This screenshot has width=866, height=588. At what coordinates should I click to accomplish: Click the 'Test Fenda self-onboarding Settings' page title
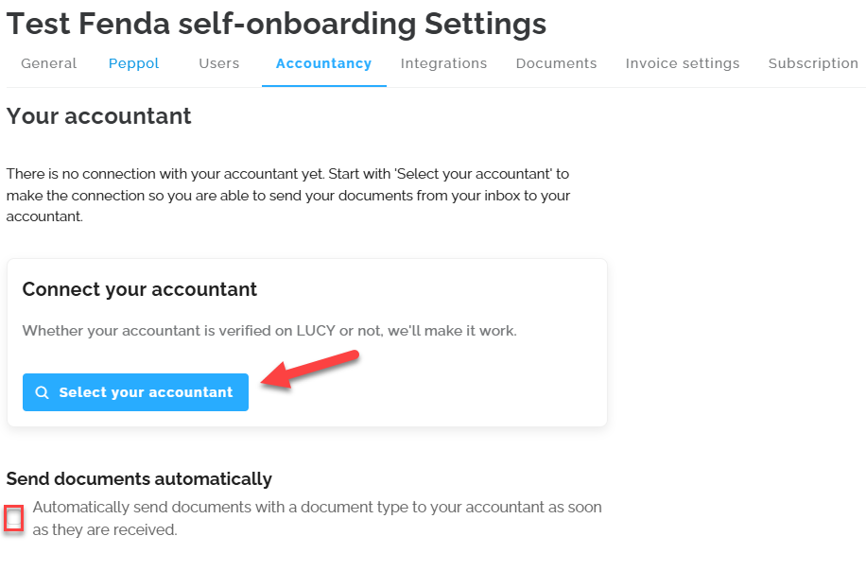(276, 24)
